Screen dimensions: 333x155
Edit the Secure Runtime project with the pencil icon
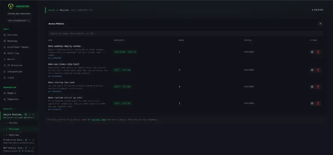coord(30,114)
